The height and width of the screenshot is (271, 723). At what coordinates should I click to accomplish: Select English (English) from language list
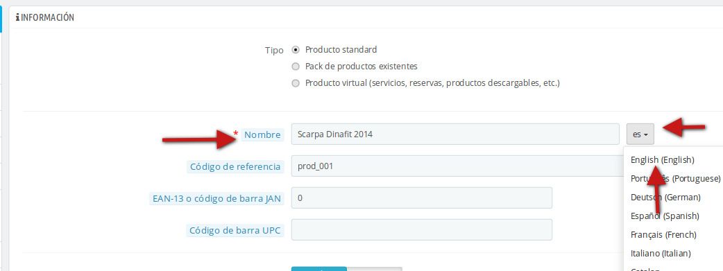(662, 160)
